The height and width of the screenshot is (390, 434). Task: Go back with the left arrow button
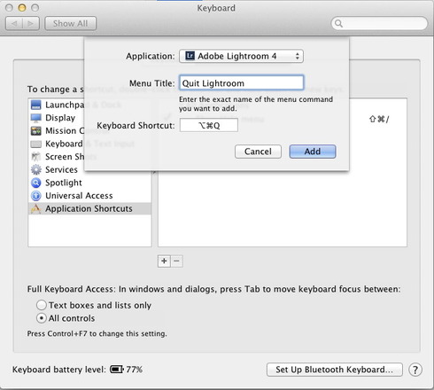point(14,23)
